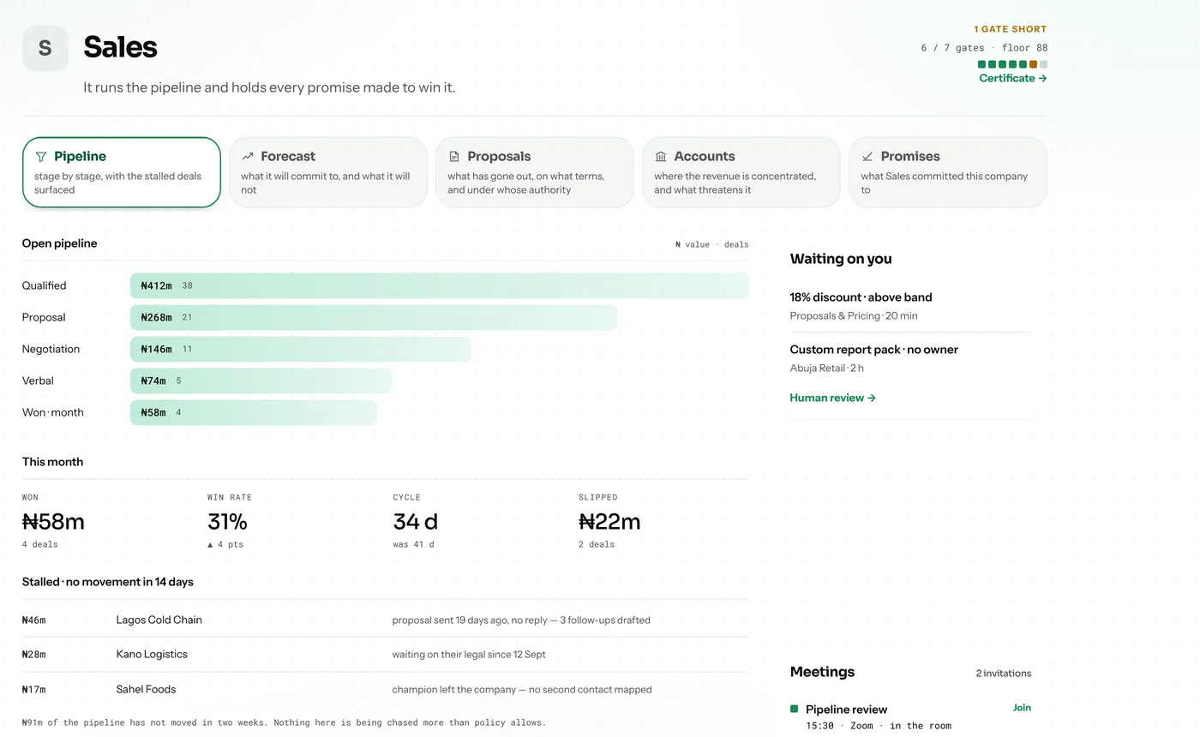Click the '1 GATE SHORT' status label
The height and width of the screenshot is (737, 1200).
coord(1011,29)
